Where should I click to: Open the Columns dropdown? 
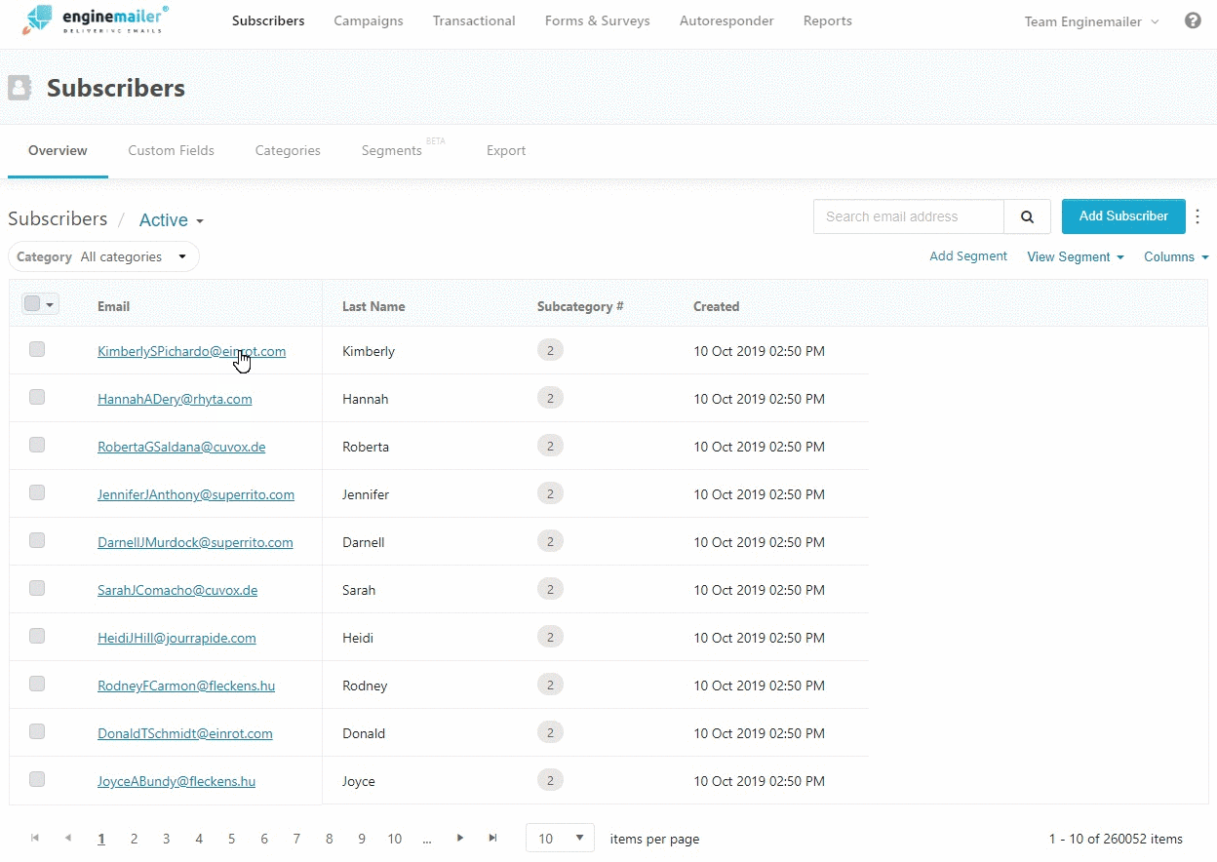(1176, 256)
